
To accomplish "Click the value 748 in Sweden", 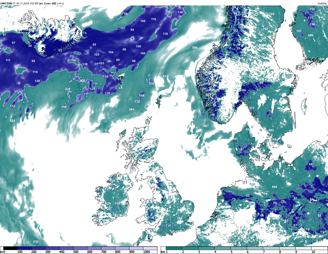I will (x=263, y=38).
